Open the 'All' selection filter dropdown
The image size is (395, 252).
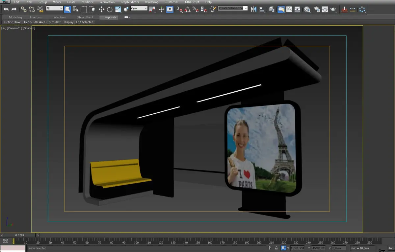pyautogui.click(x=54, y=9)
